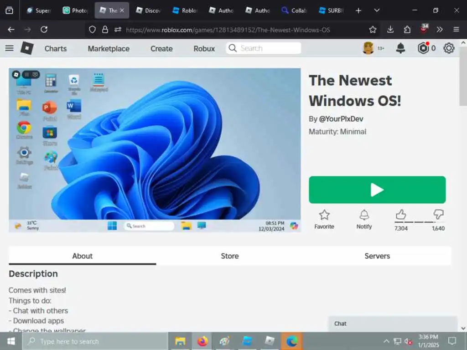Switch to the SURBI browser tab

(331, 10)
